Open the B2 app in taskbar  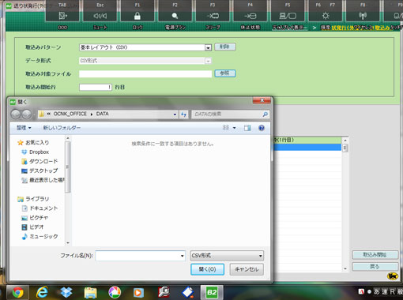212,292
